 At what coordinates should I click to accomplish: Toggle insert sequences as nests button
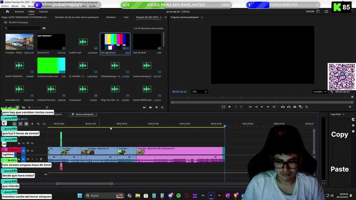pos(14,124)
